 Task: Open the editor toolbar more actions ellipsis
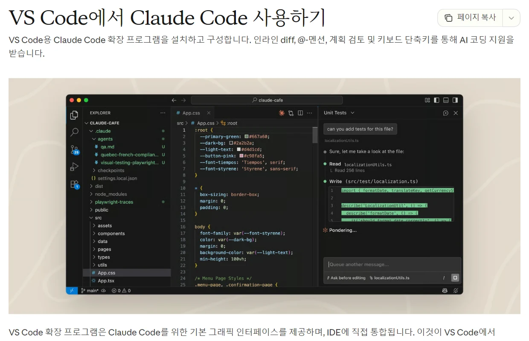(310, 113)
